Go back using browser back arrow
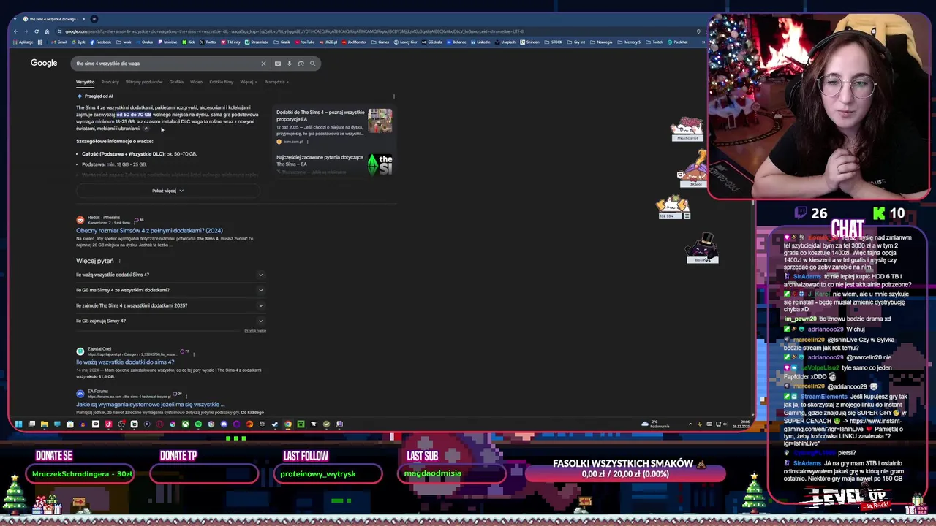The image size is (936, 526). pos(16,31)
